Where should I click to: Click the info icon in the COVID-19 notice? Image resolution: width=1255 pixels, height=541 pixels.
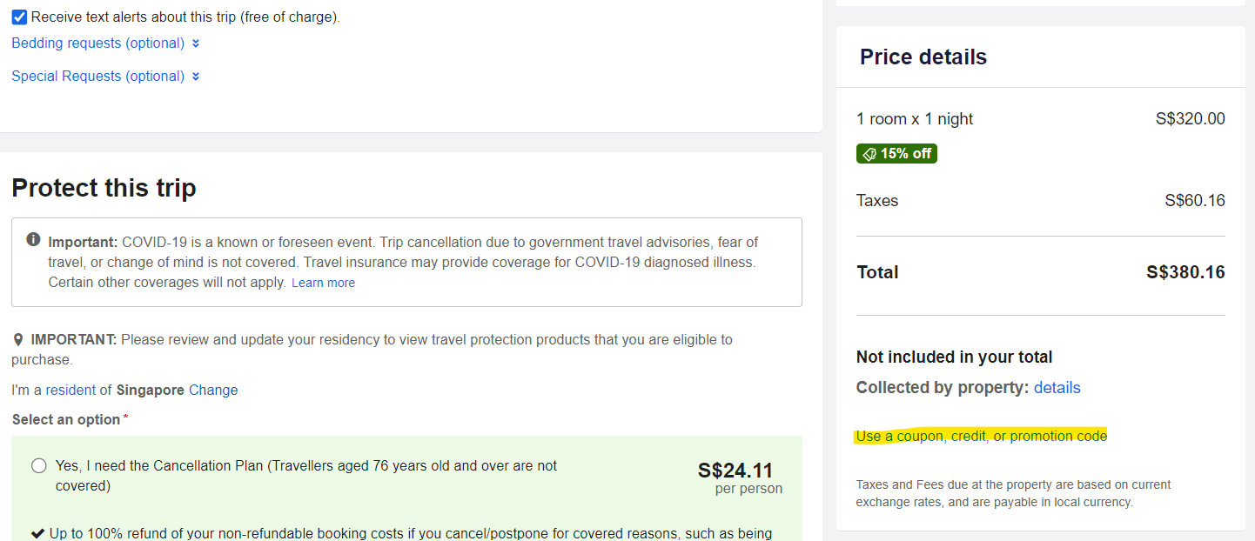click(x=33, y=242)
